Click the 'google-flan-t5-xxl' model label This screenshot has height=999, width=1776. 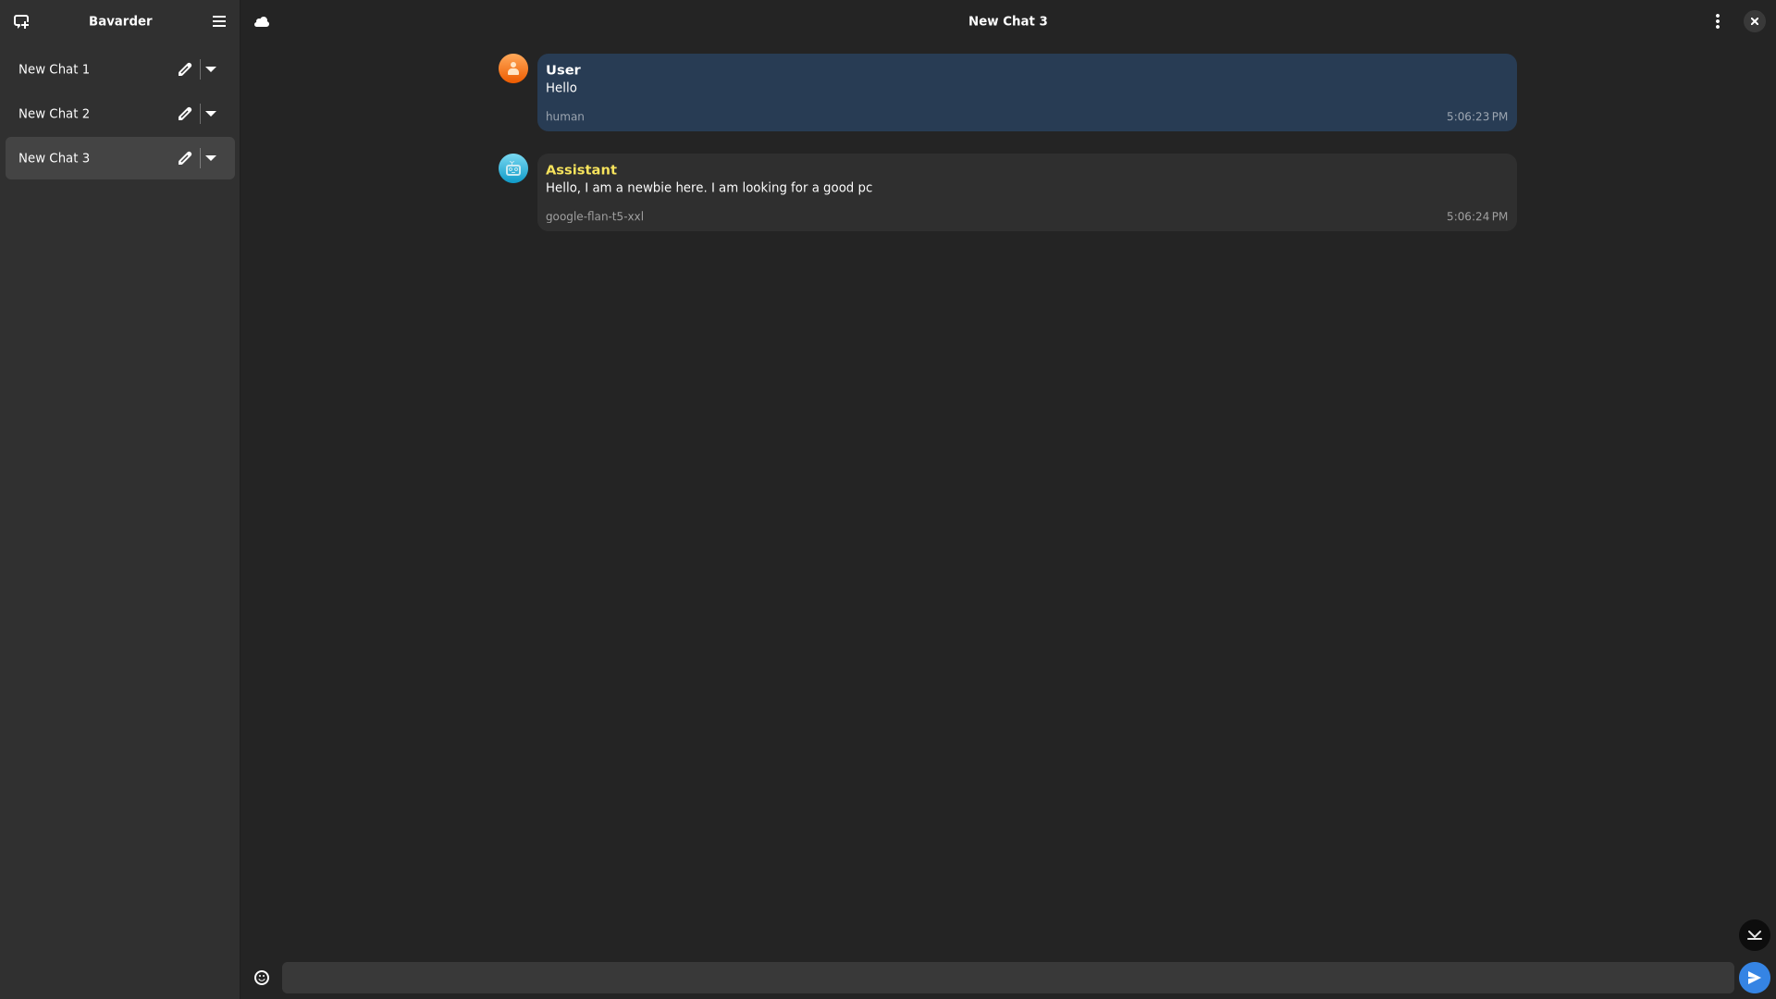[595, 216]
